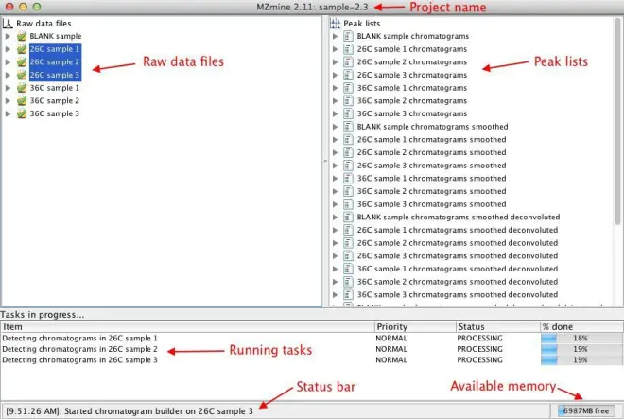Viewport: 624px width, 419px height.
Task: Expand the BLANK sample raw data file
Action: point(8,36)
